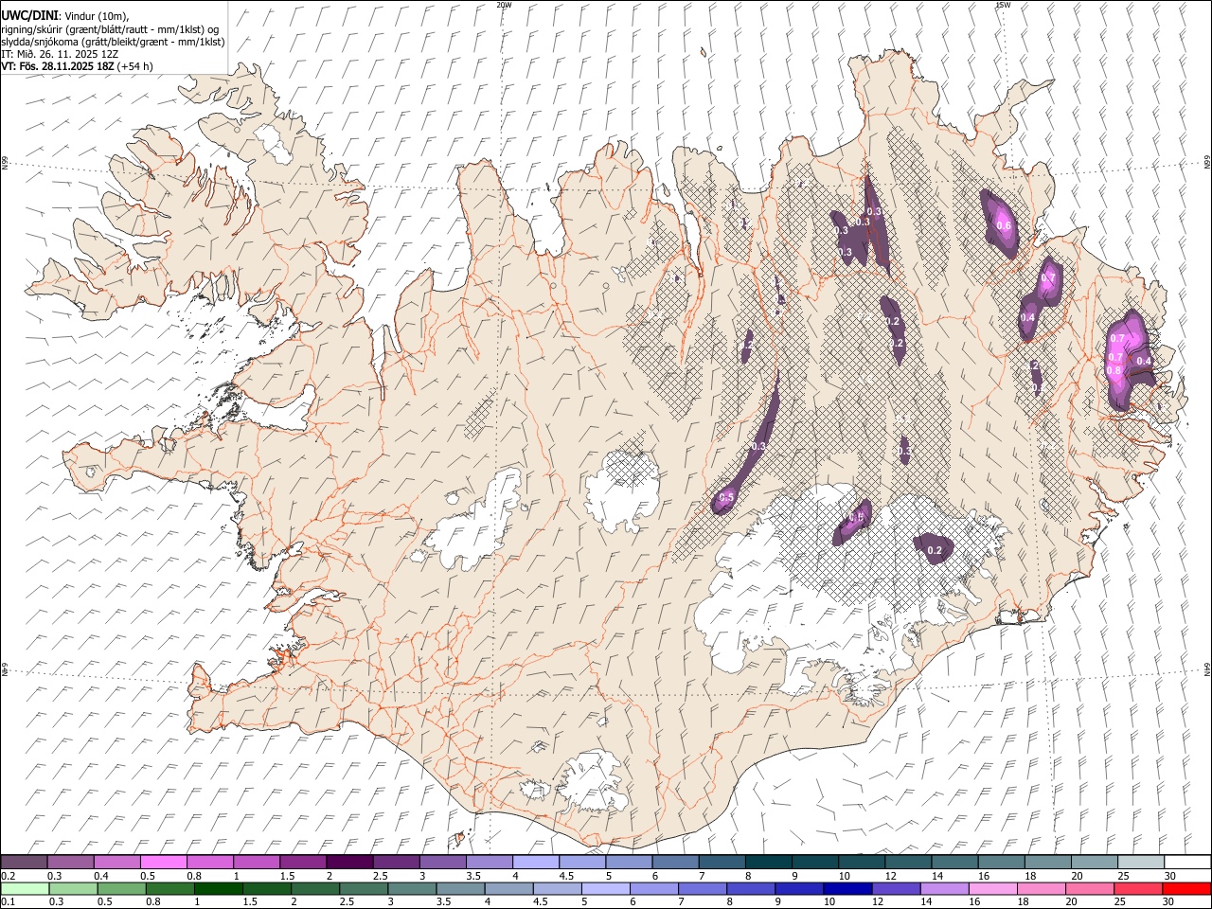Pick the bright pink 0.5–0.8 snow scale swatch
Viewport: 1212px width, 909px height.
(164, 862)
